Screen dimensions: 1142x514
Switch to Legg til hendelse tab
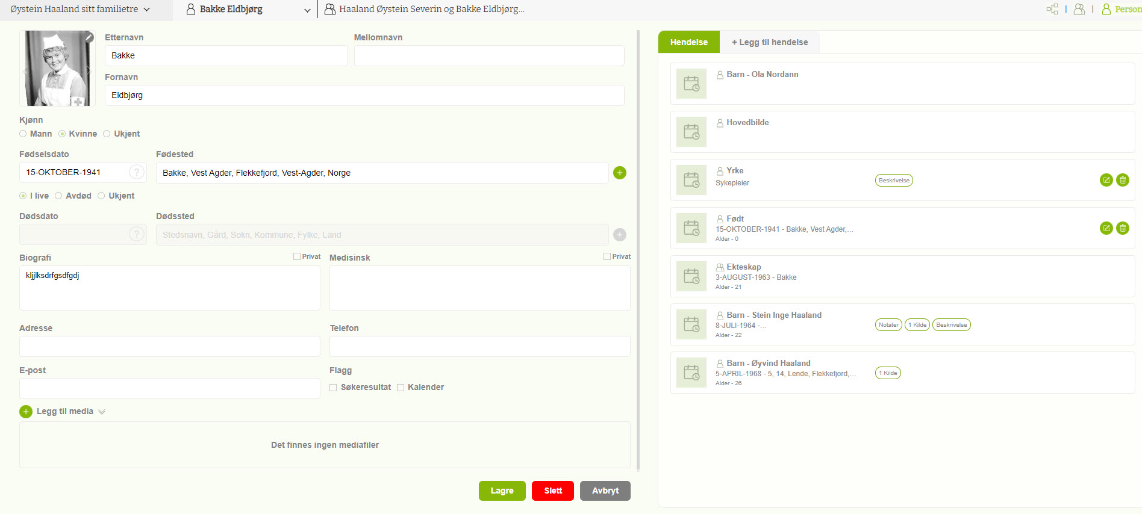point(769,42)
